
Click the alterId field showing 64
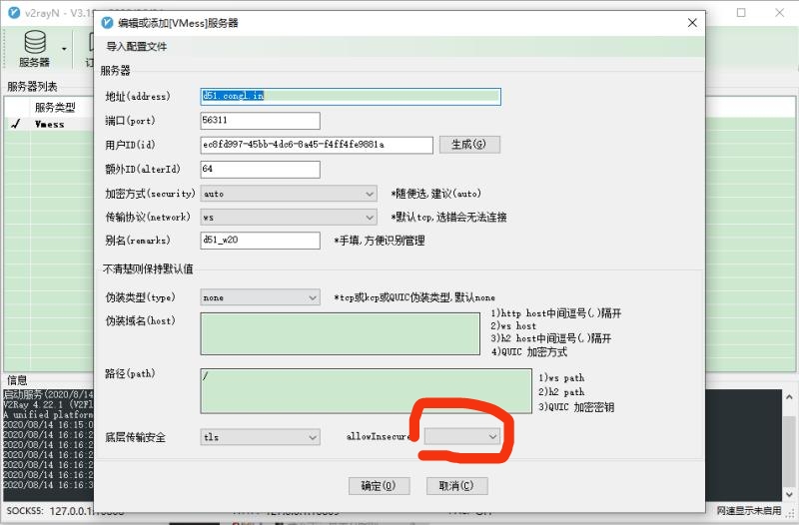[260, 170]
